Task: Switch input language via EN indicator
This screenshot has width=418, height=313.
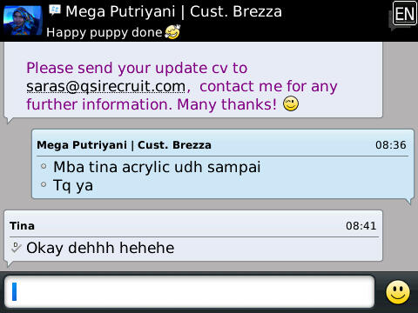Action: tap(404, 14)
